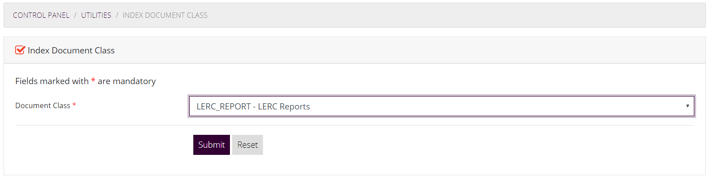
Task: Click the word 'mandatory' in the notice
Action: pos(134,81)
